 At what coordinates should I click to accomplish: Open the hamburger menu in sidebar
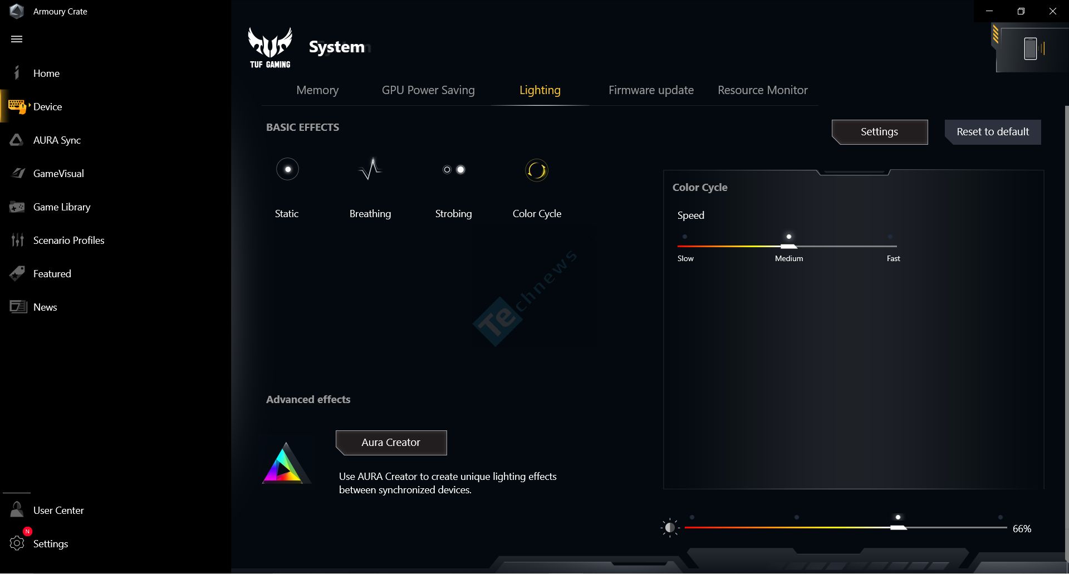tap(17, 39)
